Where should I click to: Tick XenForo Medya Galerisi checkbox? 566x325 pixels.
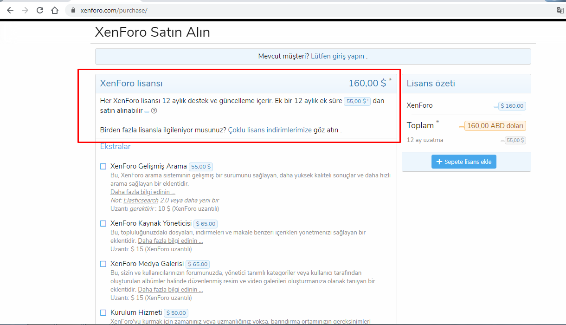click(x=103, y=264)
